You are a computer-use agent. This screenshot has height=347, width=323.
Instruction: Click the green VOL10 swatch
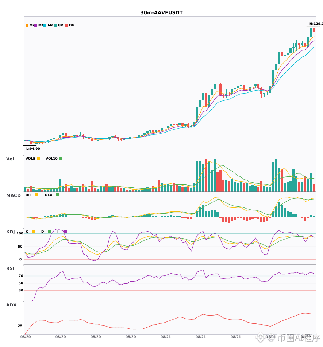61,158
